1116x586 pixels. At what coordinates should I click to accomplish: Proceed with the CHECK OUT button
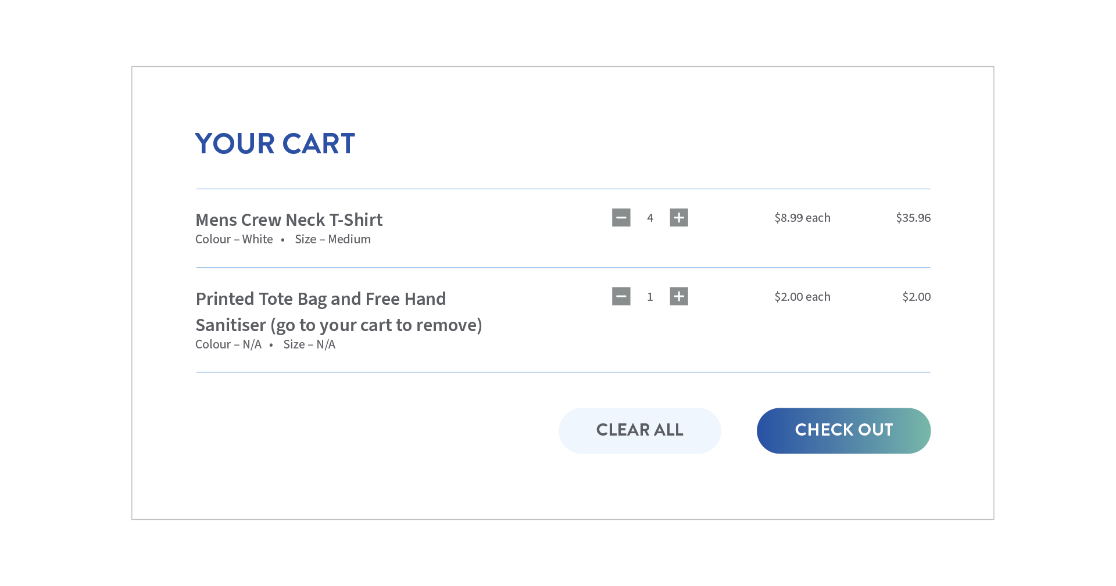(843, 430)
